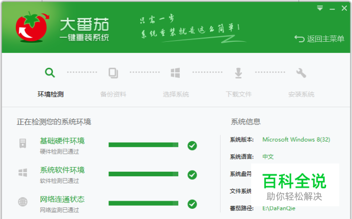Select the download files arrow icon
352x219 pixels.
pos(238,73)
